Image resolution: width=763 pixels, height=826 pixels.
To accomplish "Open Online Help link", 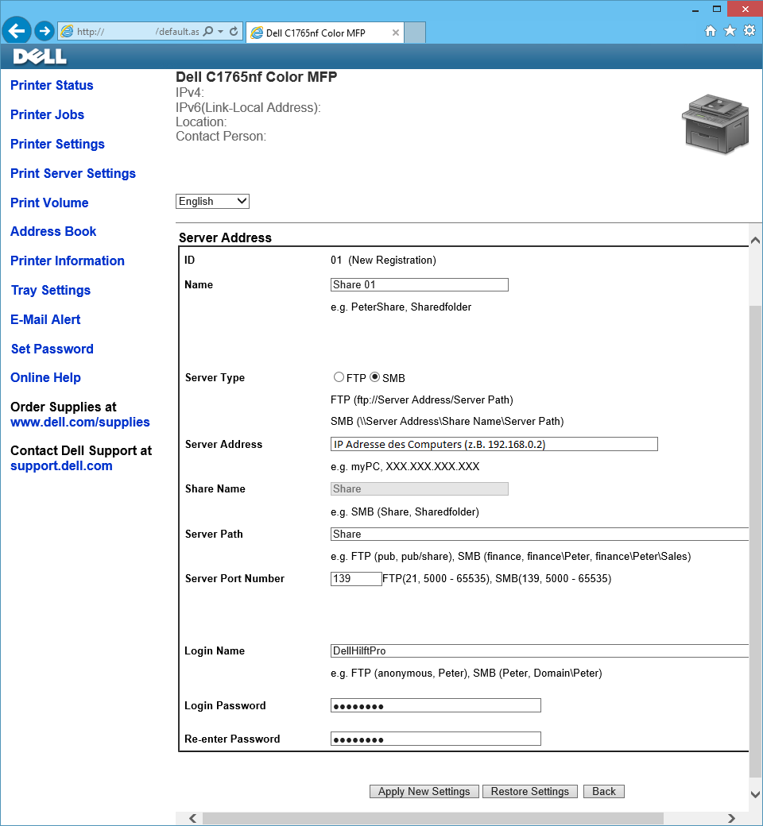I will tap(45, 378).
